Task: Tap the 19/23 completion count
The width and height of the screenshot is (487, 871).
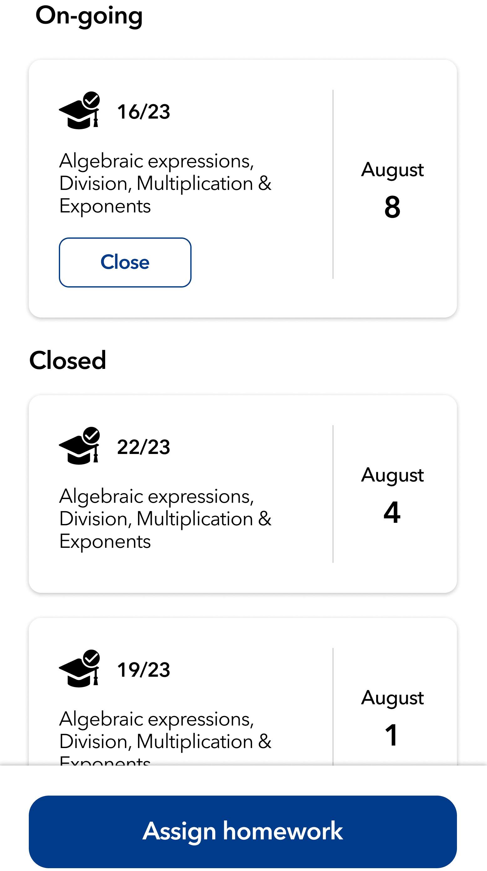Action: (143, 670)
